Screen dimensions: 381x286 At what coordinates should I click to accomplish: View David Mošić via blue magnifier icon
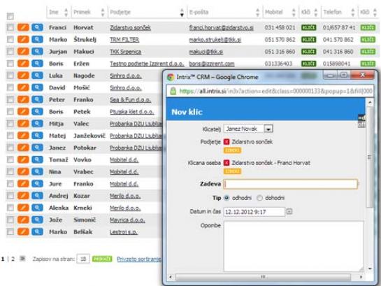pyautogui.click(x=37, y=87)
